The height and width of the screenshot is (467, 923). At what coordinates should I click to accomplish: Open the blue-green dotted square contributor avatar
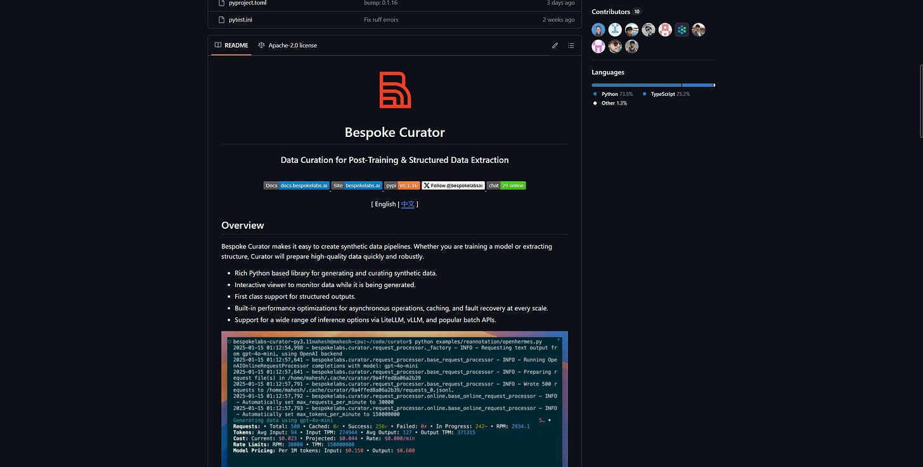tap(681, 30)
